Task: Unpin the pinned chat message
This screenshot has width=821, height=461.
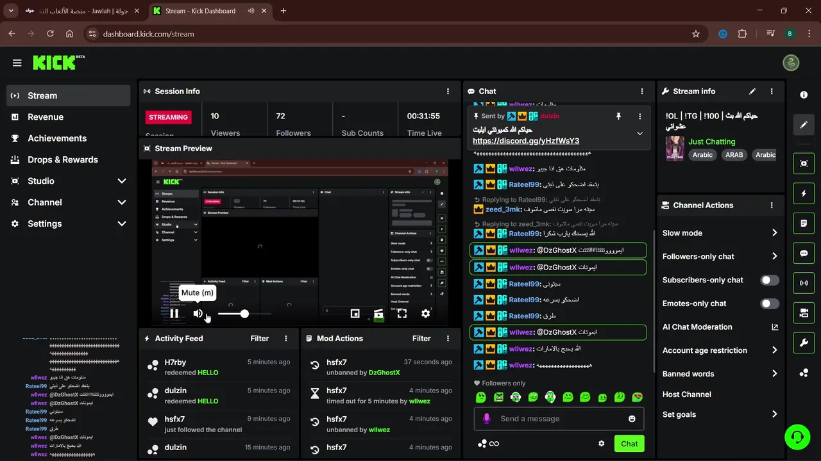Action: (x=618, y=116)
